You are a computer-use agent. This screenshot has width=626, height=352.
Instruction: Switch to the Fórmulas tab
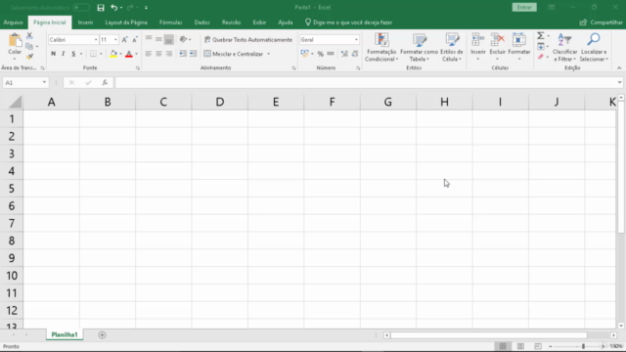(170, 22)
